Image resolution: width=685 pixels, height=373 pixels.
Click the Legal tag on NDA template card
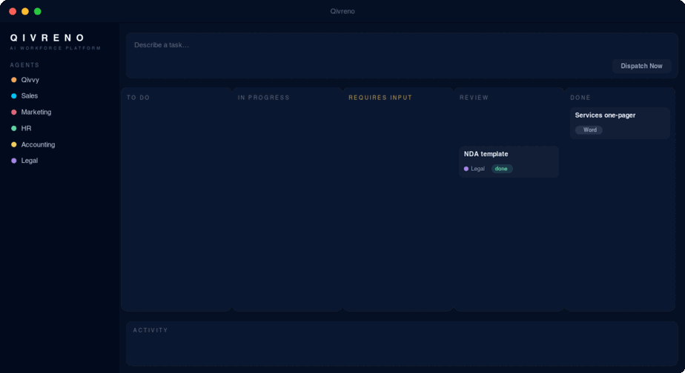click(x=474, y=169)
